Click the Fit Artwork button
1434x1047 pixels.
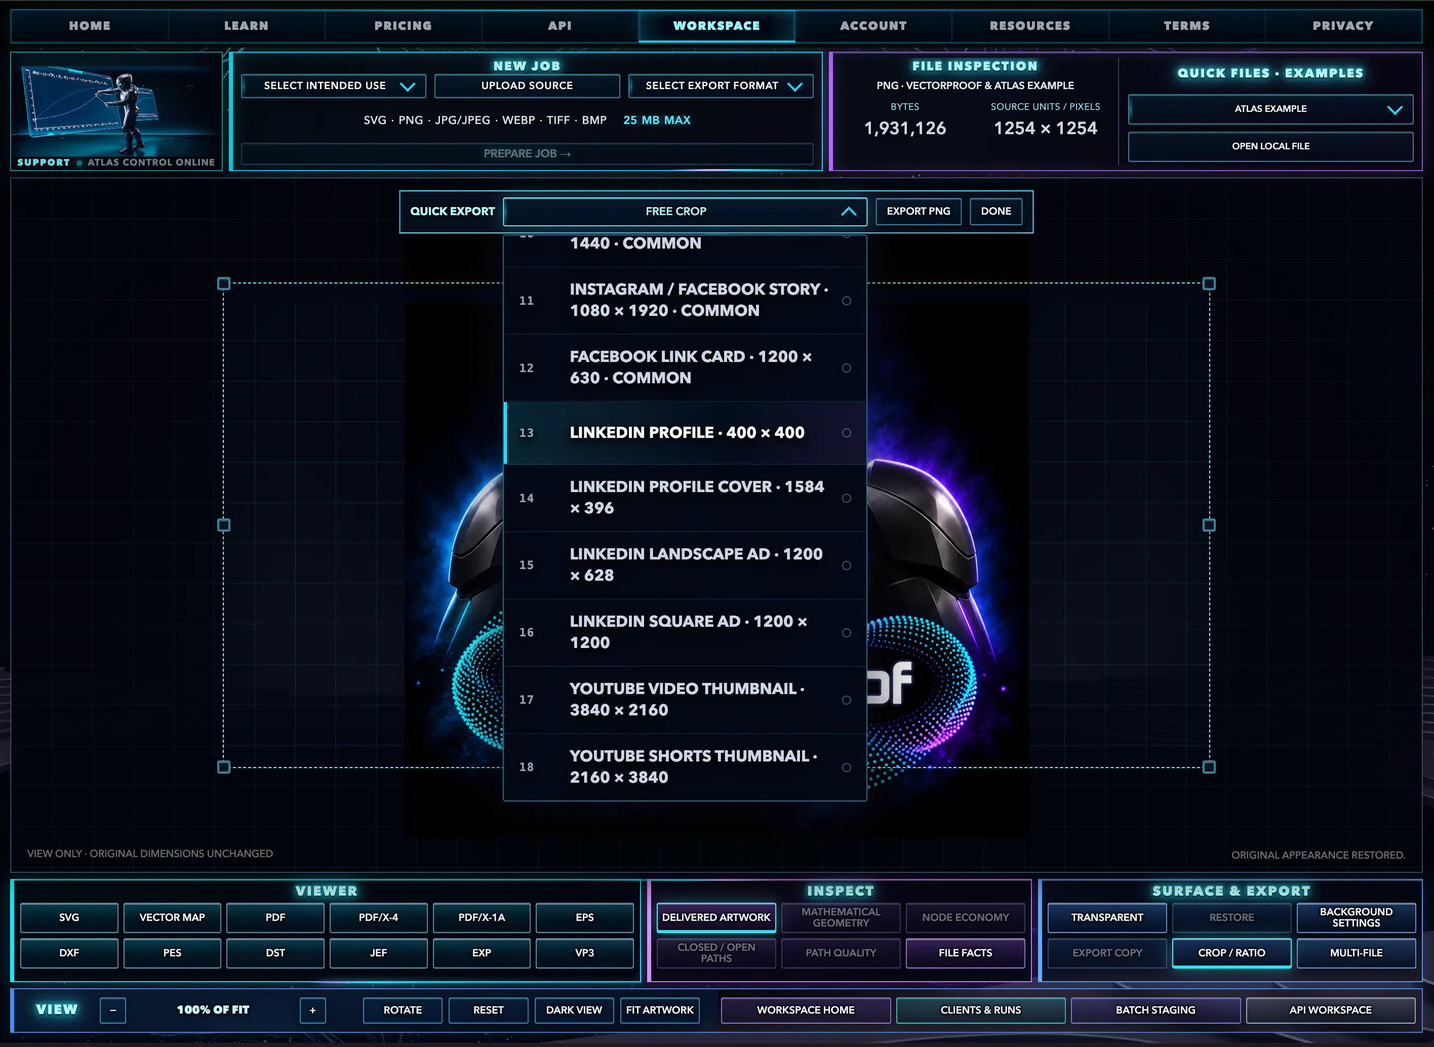click(x=659, y=1010)
